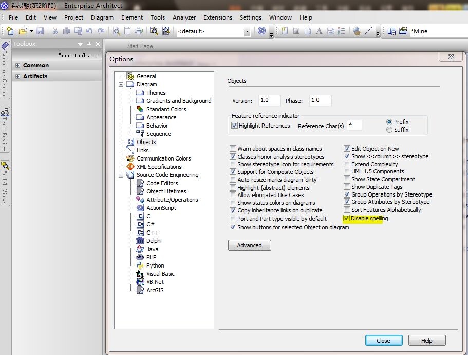The width and height of the screenshot is (468, 355).
Task: Open toolbar options arrow after Help icon
Action: (x=272, y=34)
